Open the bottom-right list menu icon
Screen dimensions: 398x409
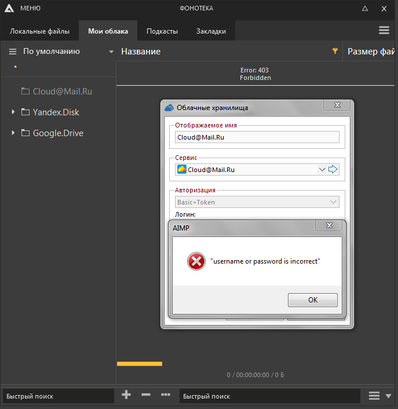click(374, 396)
